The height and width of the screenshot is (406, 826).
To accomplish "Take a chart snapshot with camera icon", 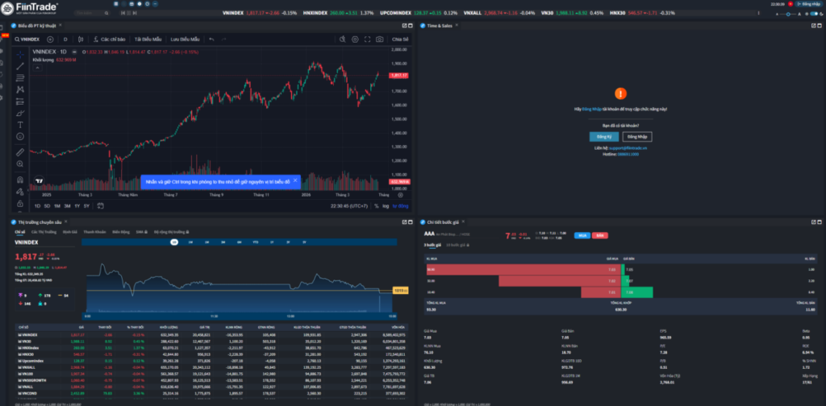I will (x=380, y=39).
